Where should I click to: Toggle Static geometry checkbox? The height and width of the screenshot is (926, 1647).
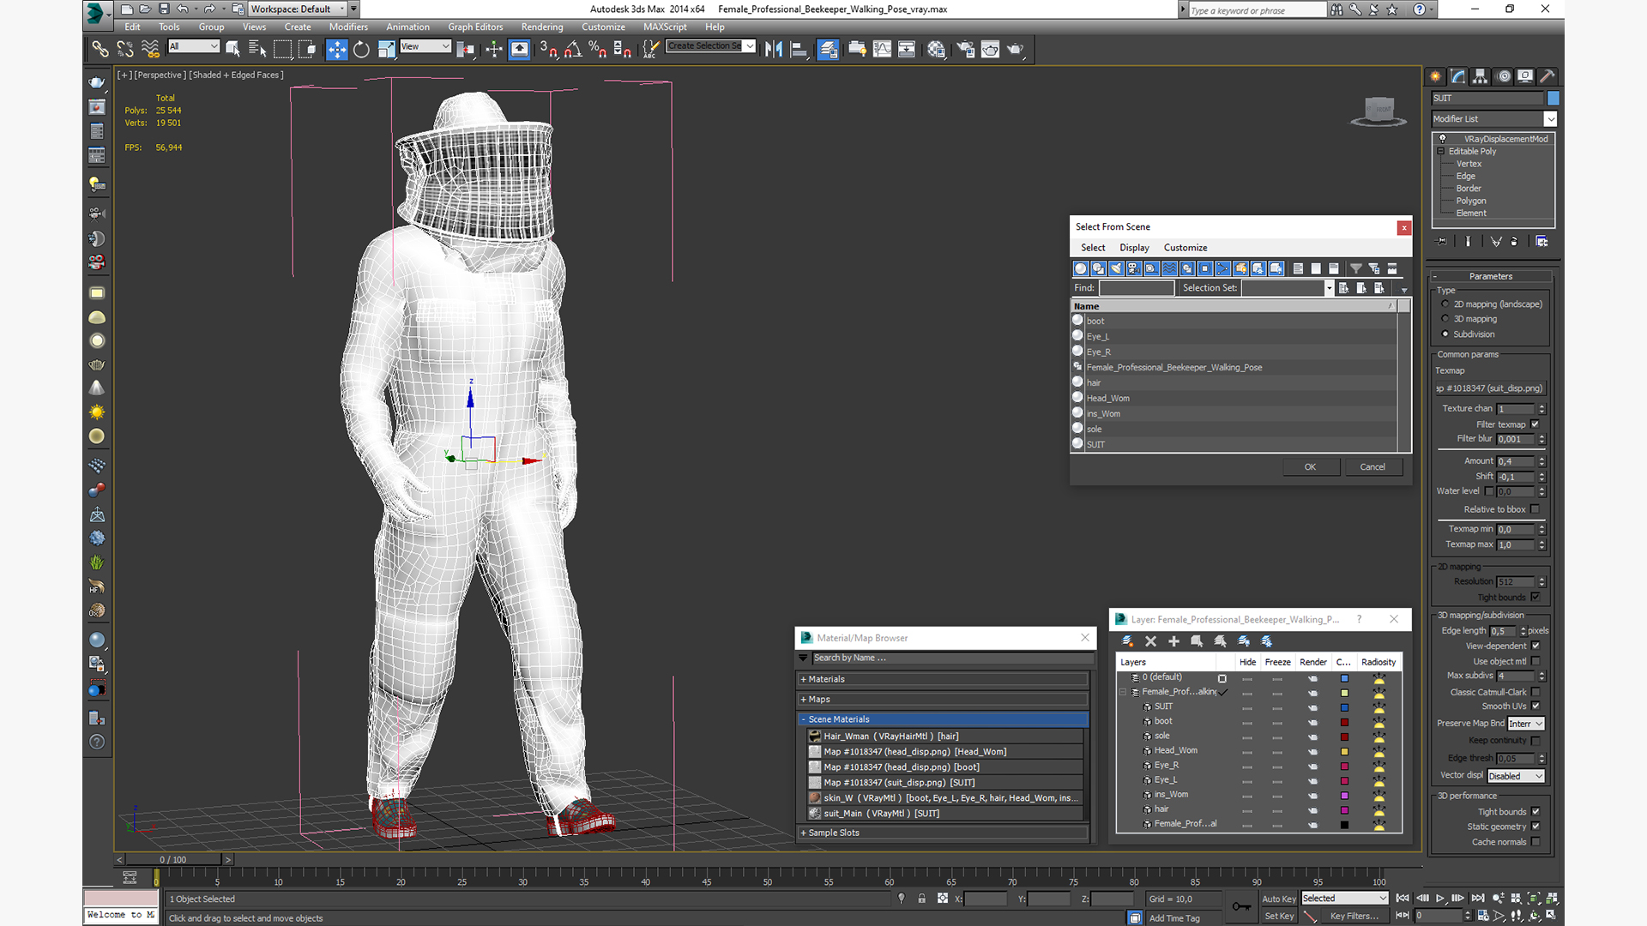click(1535, 827)
